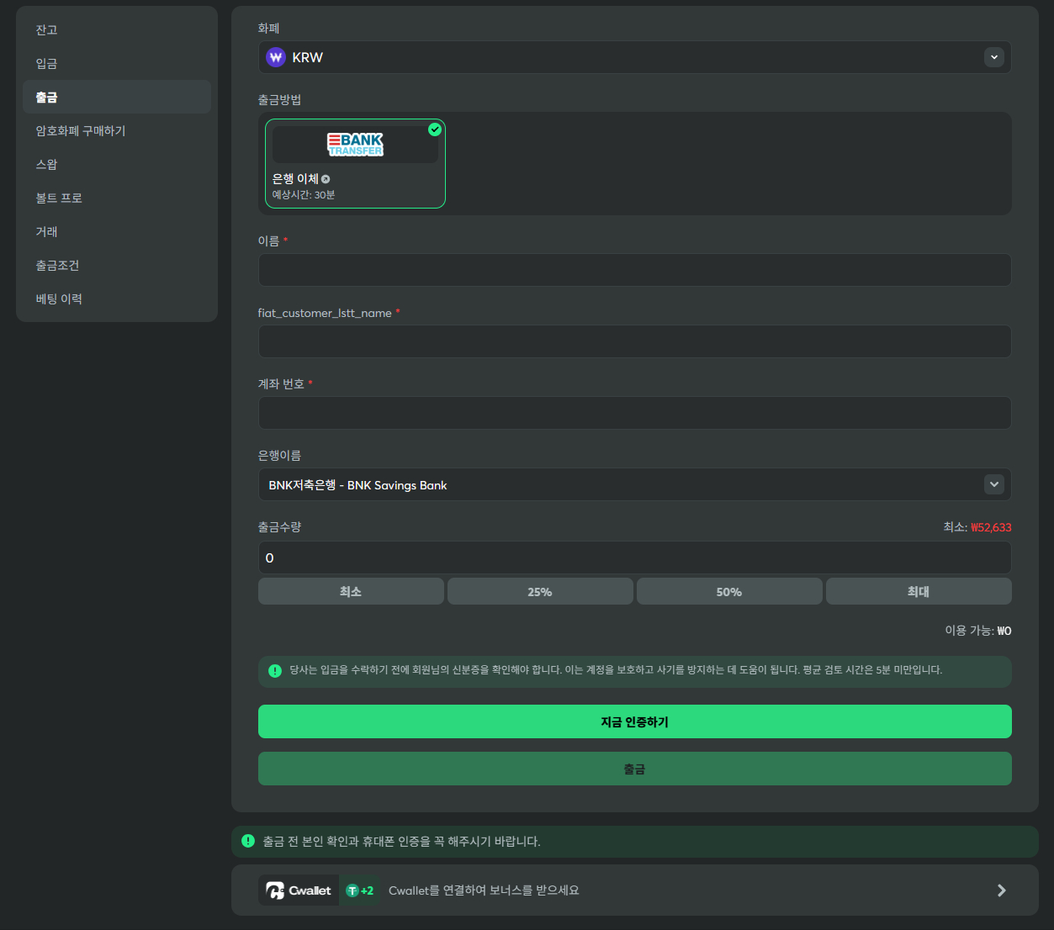The width and height of the screenshot is (1054, 930).
Task: Click the 지금 인증하기 button
Action: point(635,721)
